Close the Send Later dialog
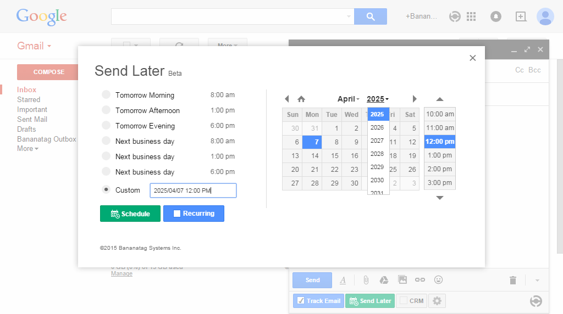This screenshot has width=563, height=314. tap(472, 58)
